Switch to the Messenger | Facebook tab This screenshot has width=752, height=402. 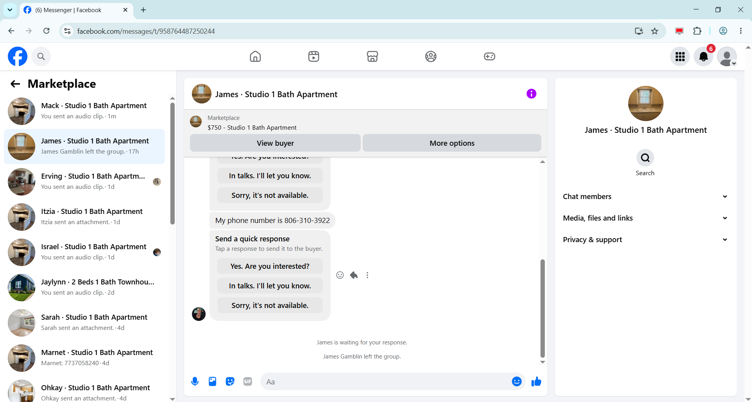point(76,10)
